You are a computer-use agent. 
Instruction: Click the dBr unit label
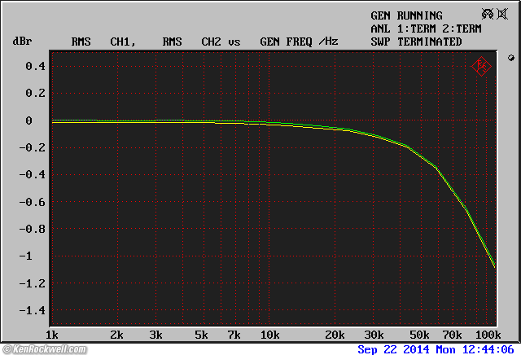click(21, 42)
